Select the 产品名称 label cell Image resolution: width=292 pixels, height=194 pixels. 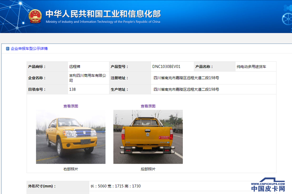pos(215,67)
